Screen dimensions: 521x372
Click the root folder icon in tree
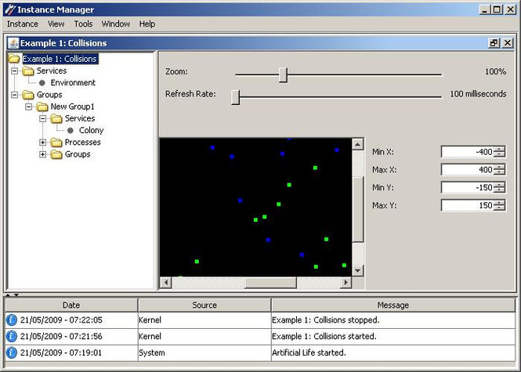tap(14, 59)
